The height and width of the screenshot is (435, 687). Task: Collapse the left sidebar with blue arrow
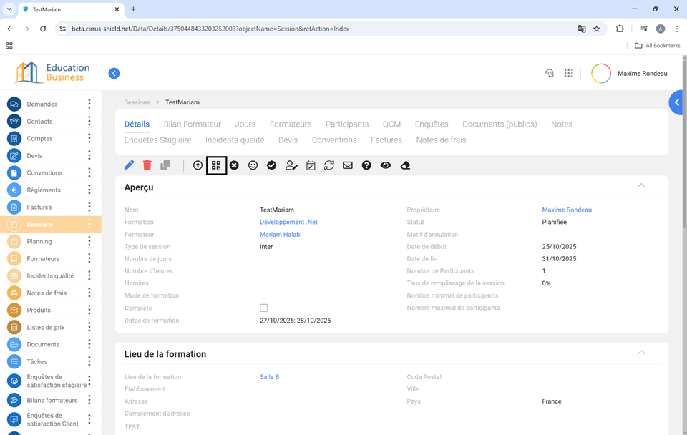click(114, 73)
